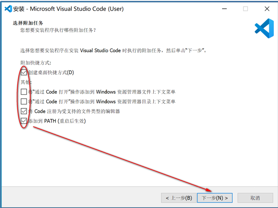The width and height of the screenshot is (278, 208).
Task: Click the 附加快捷方式: label
Action: [x=36, y=63]
